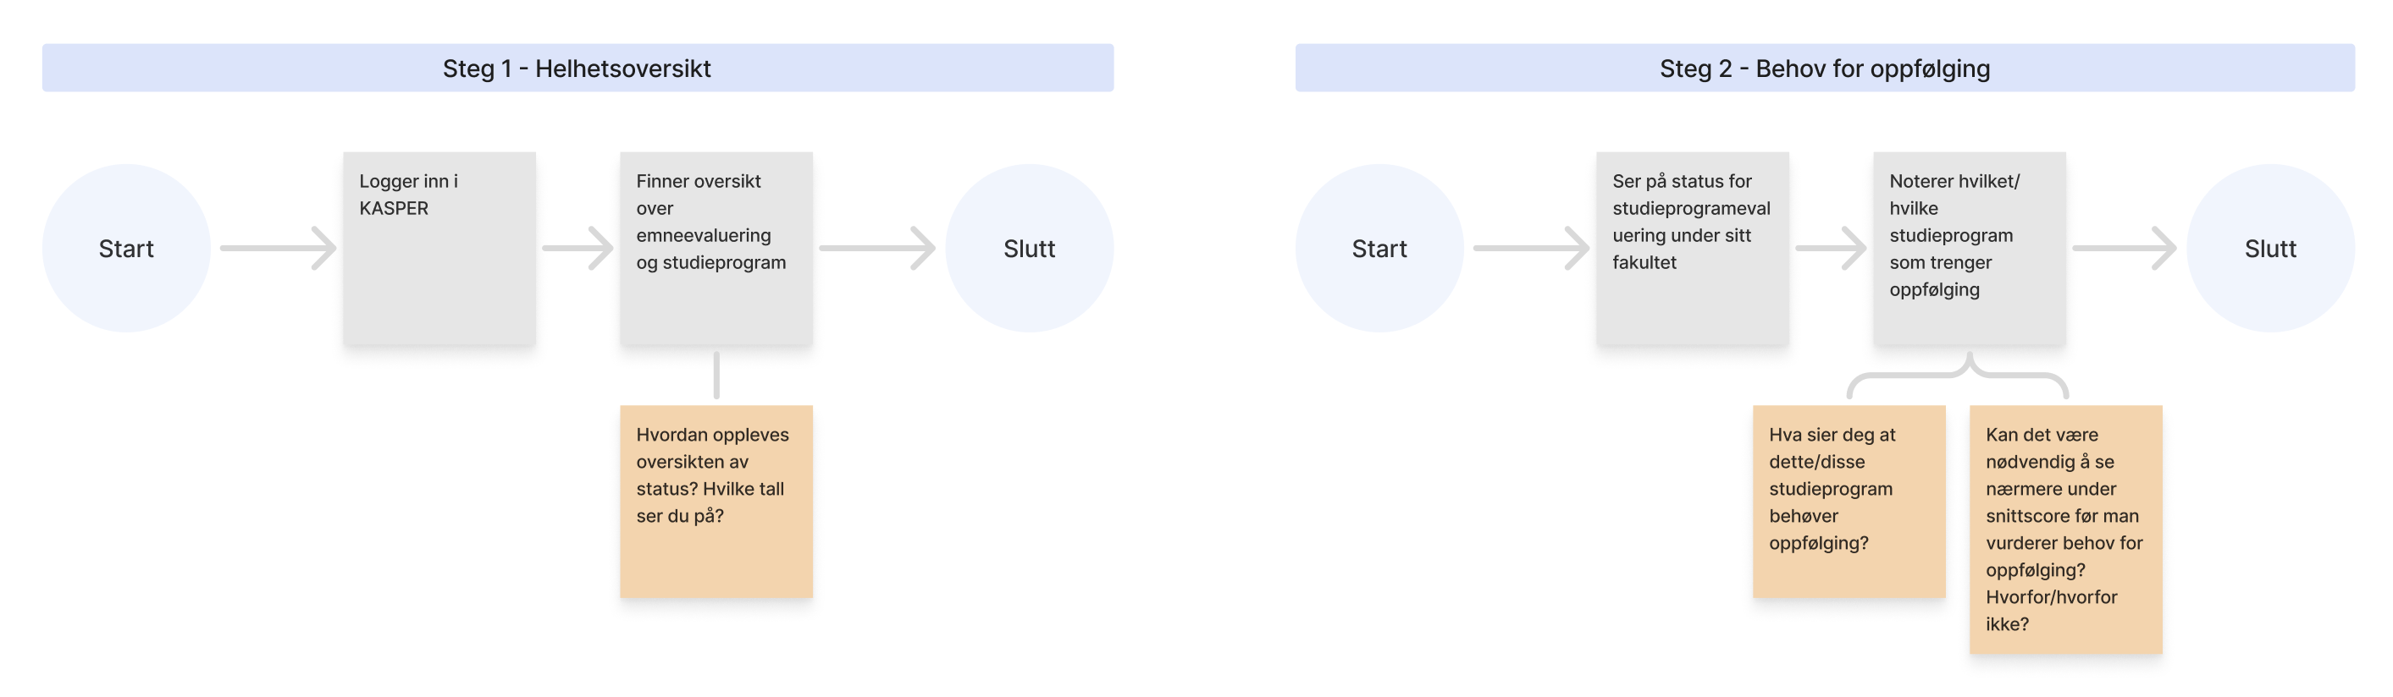2393x697 pixels.
Task: Select the 'Steg 2 - Behov for oppfølging' header banner
Action: click(x=1824, y=68)
